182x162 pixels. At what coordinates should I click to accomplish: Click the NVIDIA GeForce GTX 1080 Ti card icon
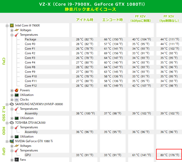(12, 141)
